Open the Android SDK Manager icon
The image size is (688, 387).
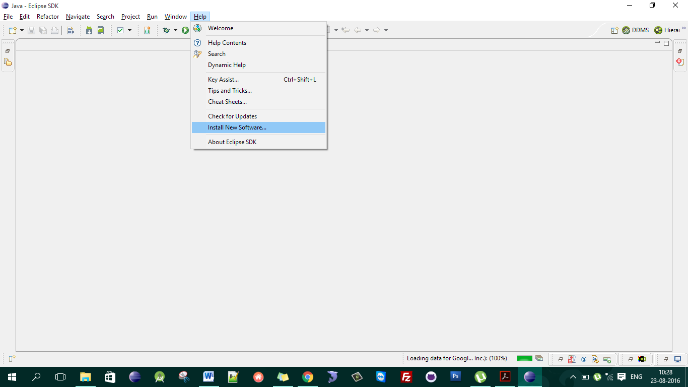click(89, 30)
